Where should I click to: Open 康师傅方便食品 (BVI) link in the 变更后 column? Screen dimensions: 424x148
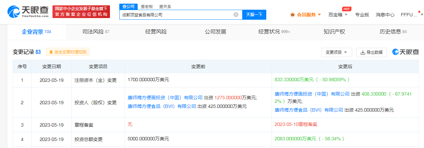pos(309,110)
